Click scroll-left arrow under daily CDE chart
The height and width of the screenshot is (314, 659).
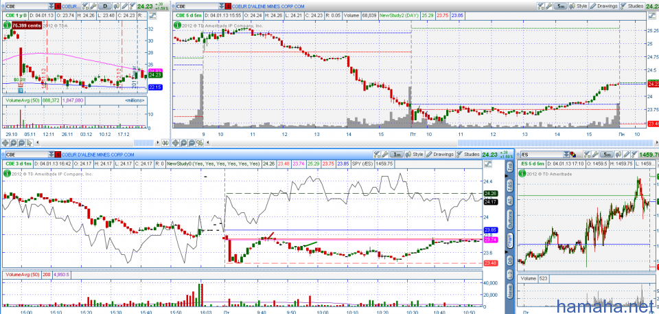(37, 143)
